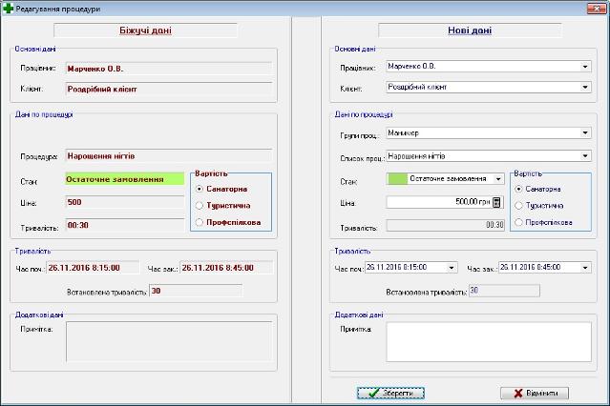Select Санаторна radio in Біжучі дані

(x=200, y=189)
